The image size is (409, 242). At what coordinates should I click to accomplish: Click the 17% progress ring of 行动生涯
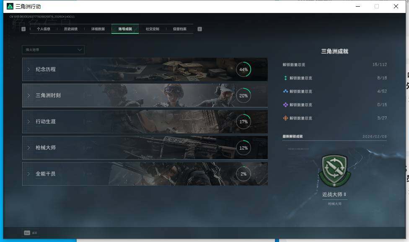(243, 122)
